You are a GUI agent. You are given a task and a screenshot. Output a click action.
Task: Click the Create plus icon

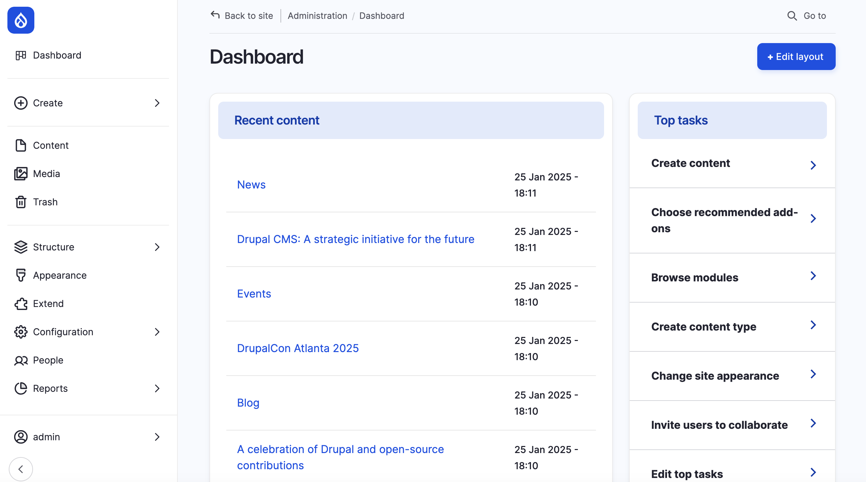(x=21, y=103)
